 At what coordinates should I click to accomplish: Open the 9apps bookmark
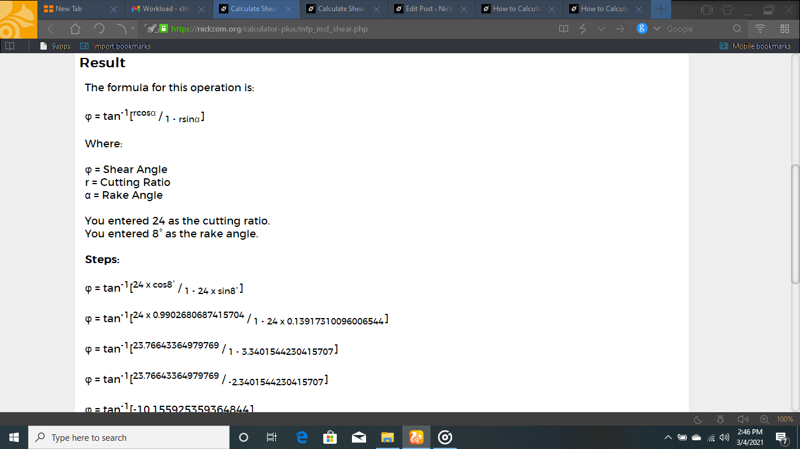click(56, 46)
